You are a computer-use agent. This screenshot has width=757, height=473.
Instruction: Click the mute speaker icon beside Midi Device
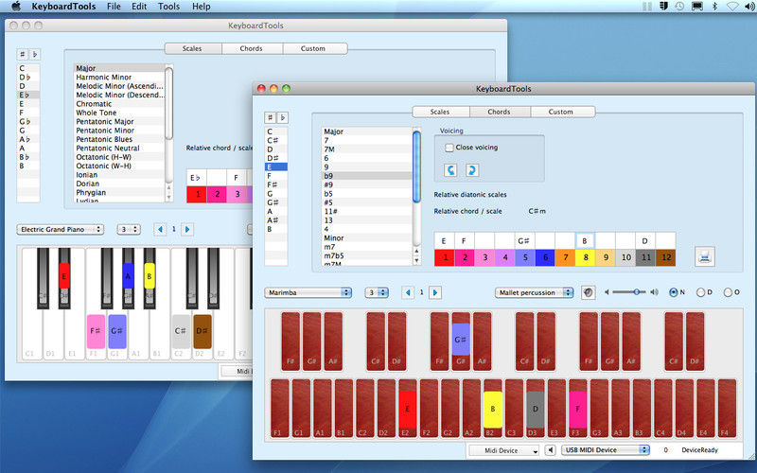(550, 450)
